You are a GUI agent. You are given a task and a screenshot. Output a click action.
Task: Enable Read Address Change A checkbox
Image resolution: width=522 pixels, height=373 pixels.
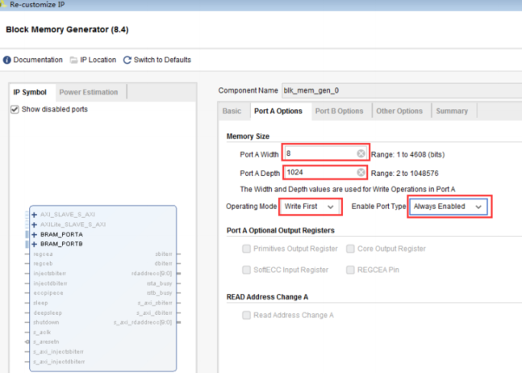(246, 315)
